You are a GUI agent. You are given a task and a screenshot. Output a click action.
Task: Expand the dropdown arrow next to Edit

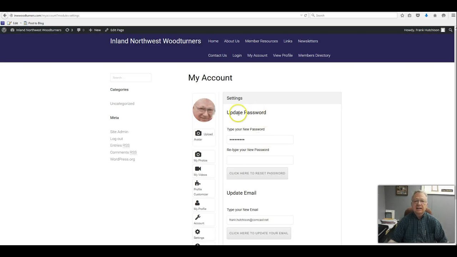(21, 23)
